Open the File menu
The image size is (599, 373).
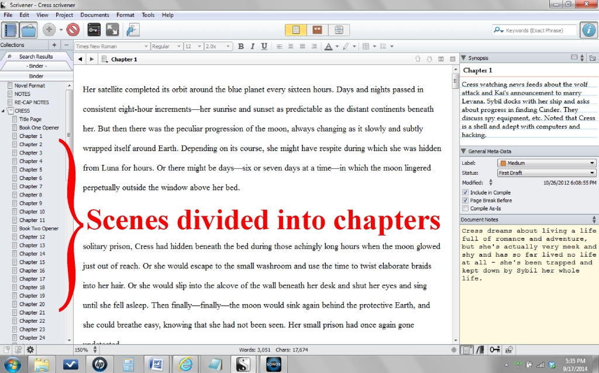click(8, 15)
